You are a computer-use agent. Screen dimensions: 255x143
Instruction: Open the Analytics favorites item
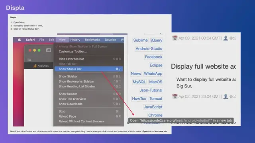(x=41, y=66)
